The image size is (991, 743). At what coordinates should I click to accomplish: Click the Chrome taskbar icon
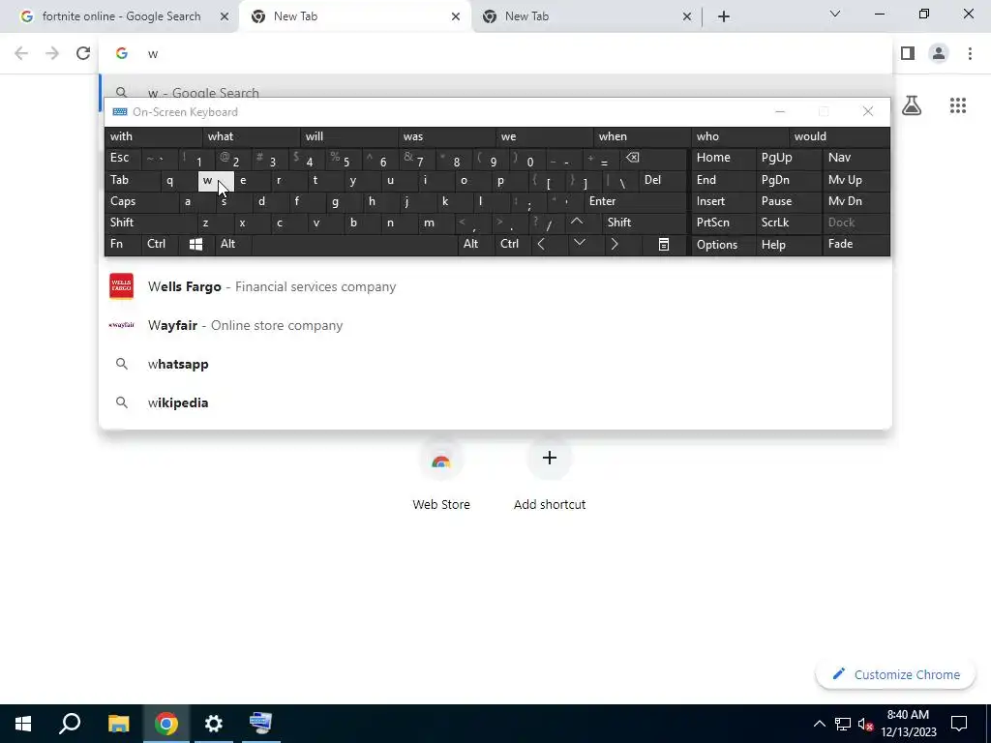[166, 724]
